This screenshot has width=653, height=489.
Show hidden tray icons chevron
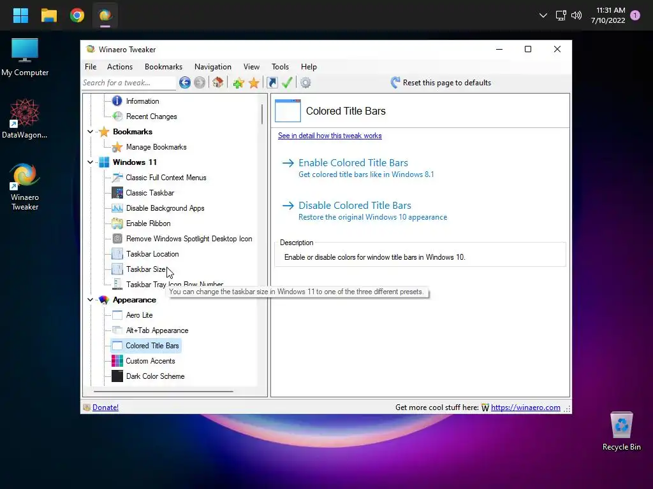point(543,15)
